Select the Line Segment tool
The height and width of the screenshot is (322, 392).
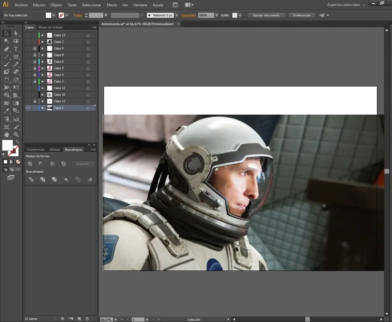tap(7, 57)
